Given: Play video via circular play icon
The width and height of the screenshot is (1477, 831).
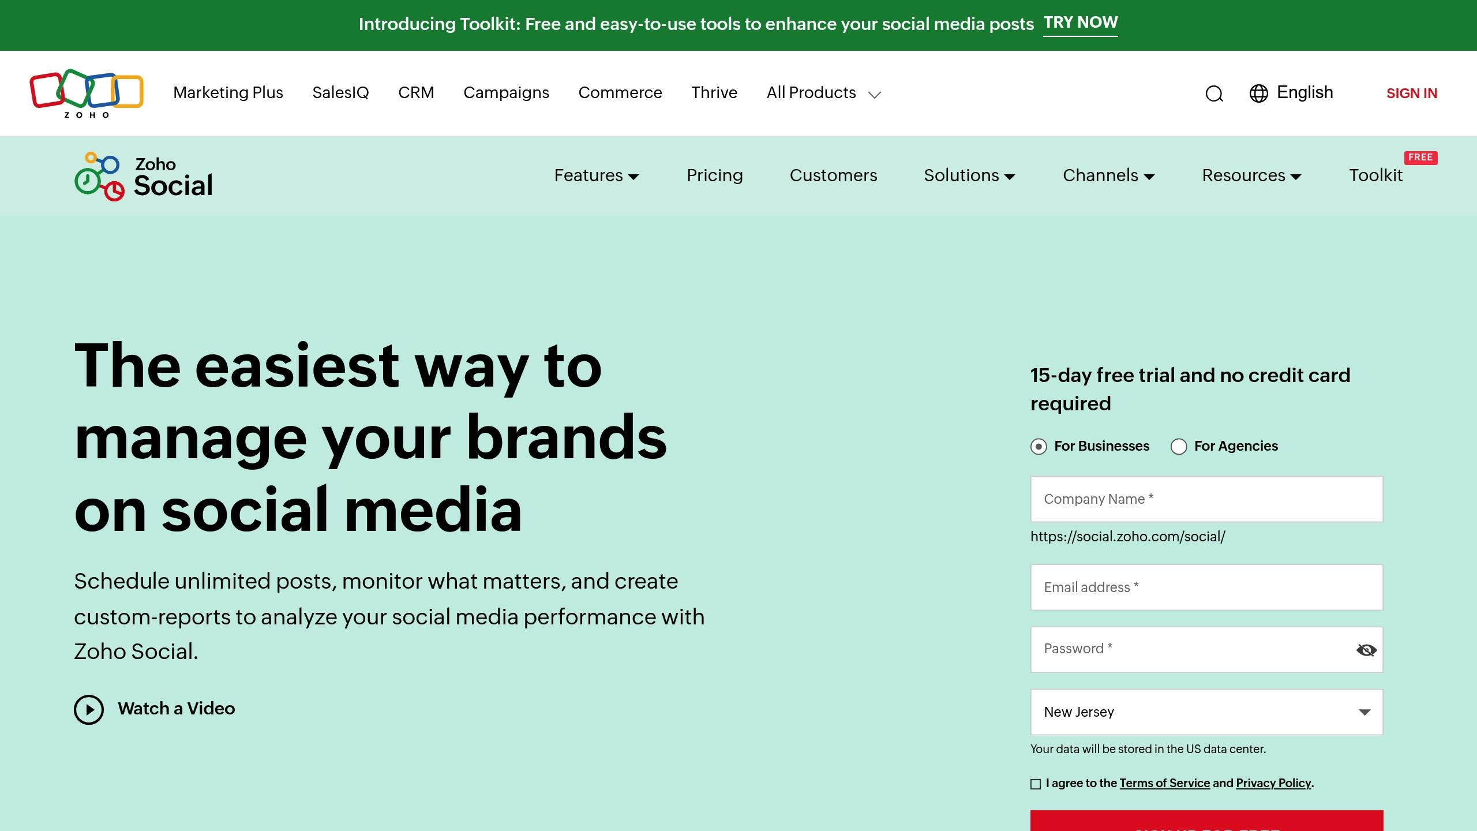Looking at the screenshot, I should click(x=89, y=709).
